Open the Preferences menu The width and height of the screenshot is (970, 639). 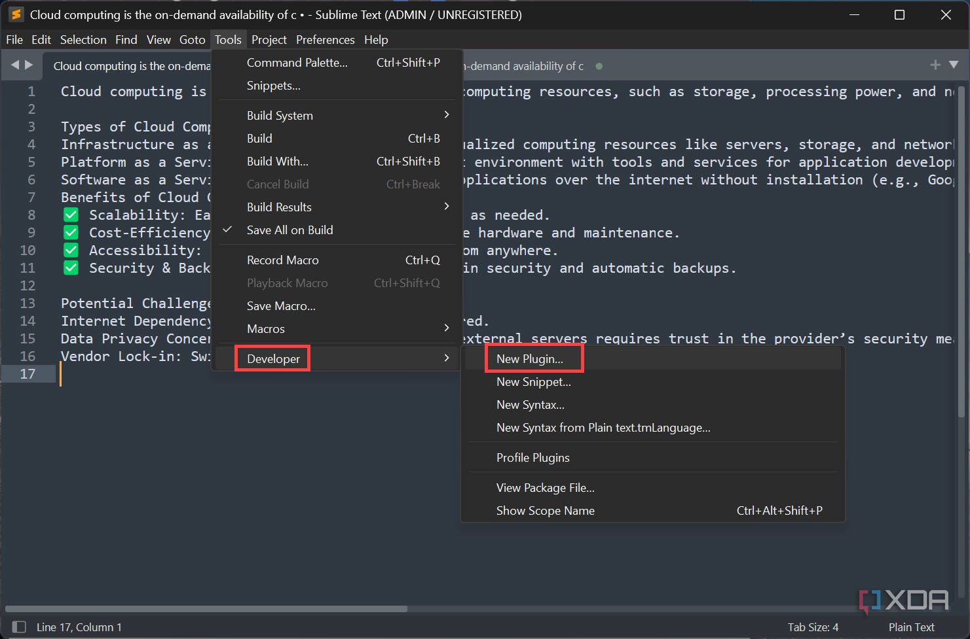click(x=326, y=40)
